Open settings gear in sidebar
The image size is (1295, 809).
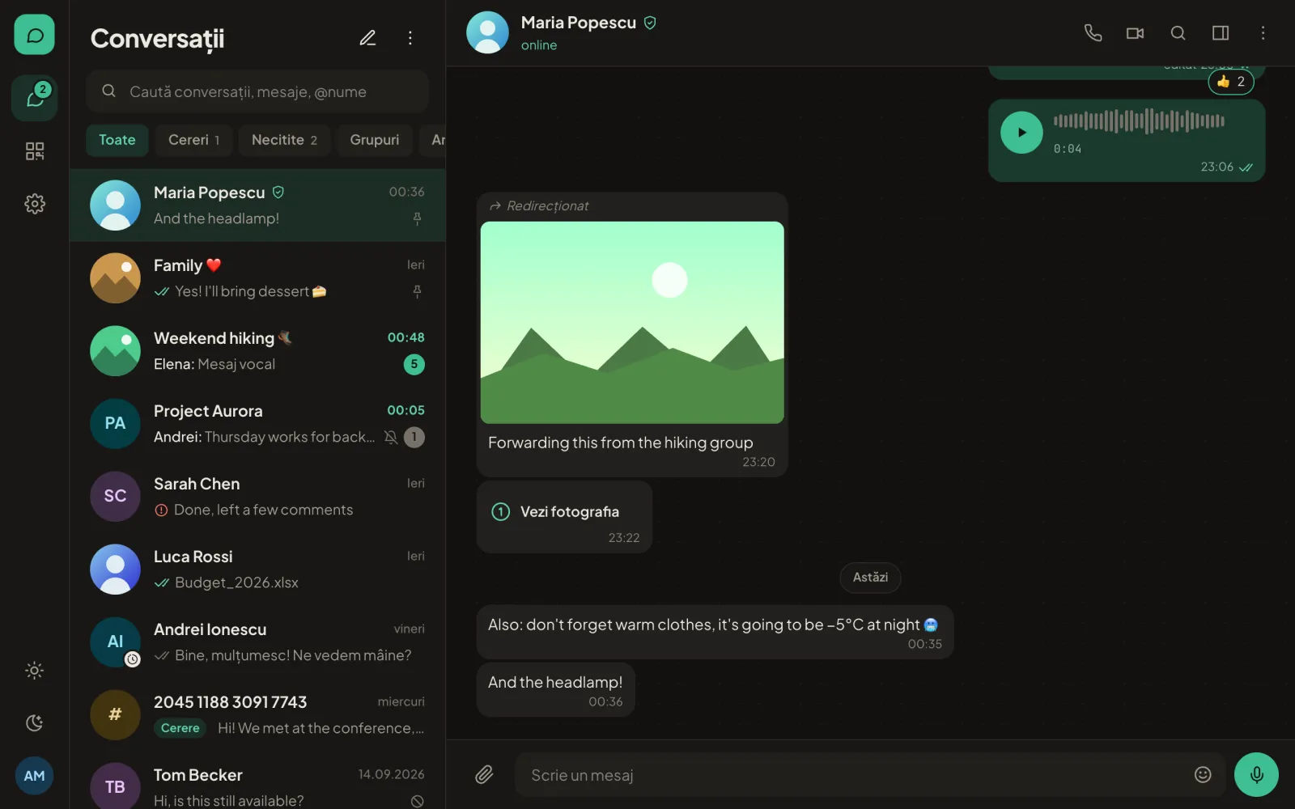[x=34, y=204]
